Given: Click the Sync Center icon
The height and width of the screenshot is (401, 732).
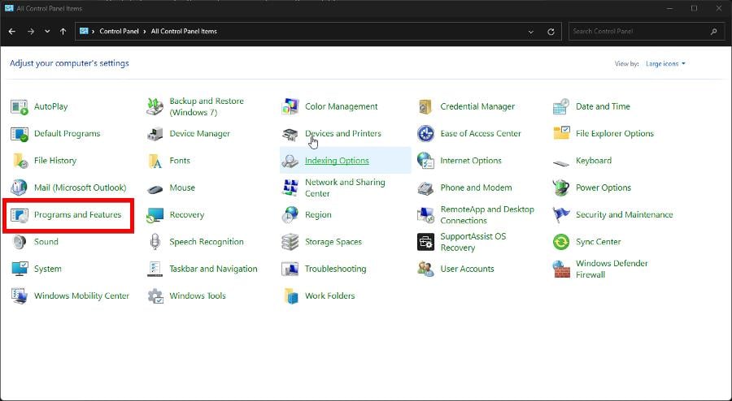Looking at the screenshot, I should [x=560, y=242].
